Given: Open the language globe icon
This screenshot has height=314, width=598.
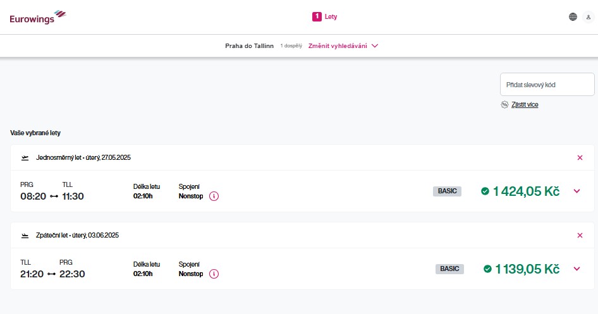Looking at the screenshot, I should [573, 17].
